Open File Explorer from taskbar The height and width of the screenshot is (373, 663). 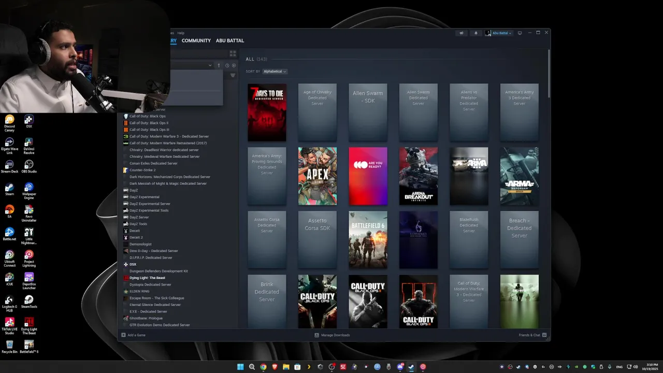tap(286, 367)
